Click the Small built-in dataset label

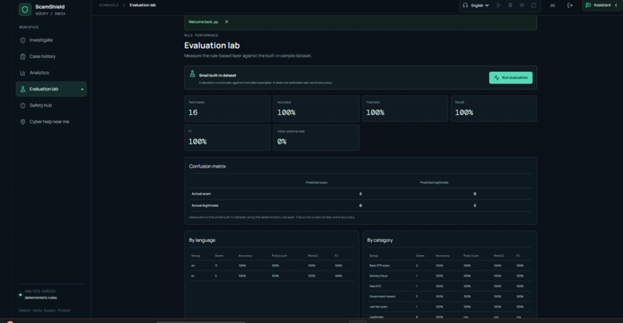[x=217, y=75]
